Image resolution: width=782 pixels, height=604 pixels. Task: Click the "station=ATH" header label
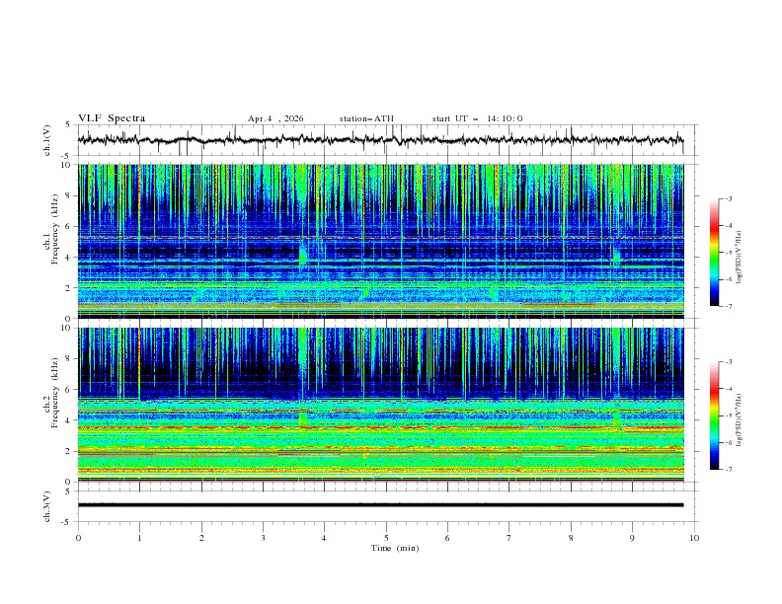[x=366, y=118]
